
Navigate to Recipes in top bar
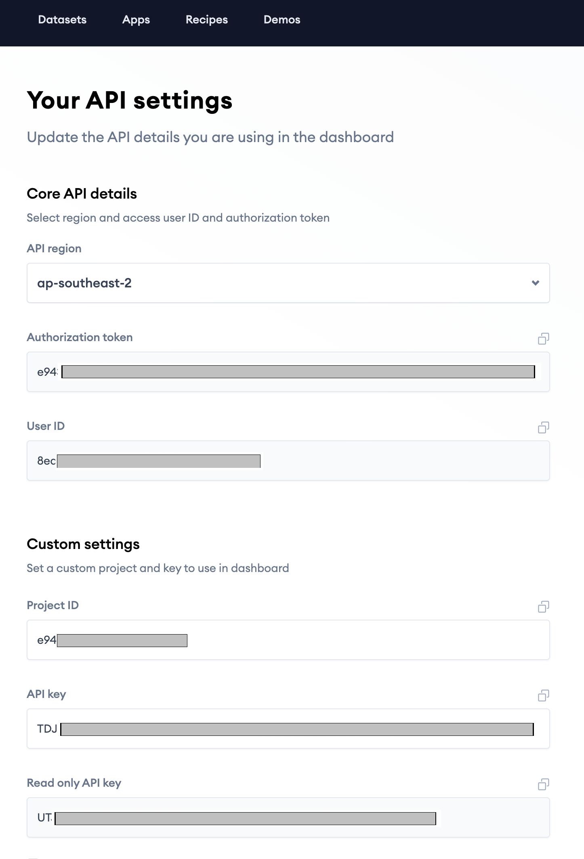click(207, 20)
